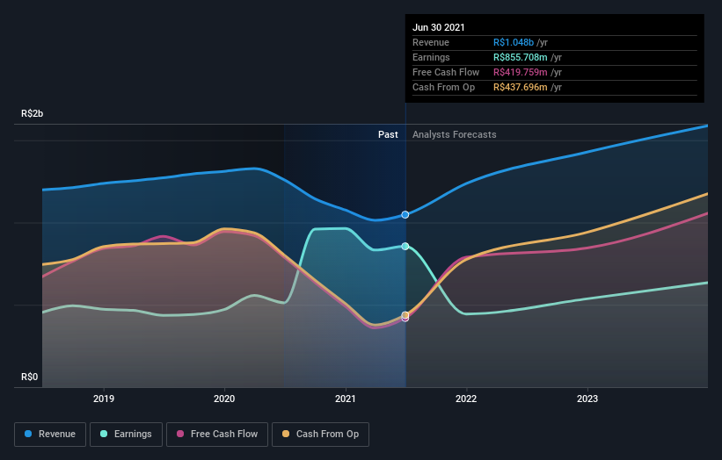Click the Past section label

[388, 134]
